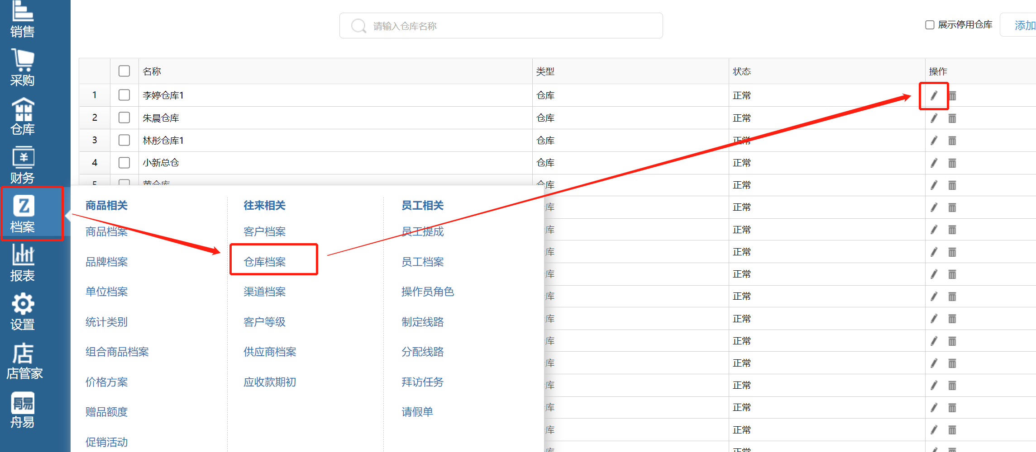Delete warehouse 李婷仓库1 with trash icon
1036x452 pixels.
(952, 96)
